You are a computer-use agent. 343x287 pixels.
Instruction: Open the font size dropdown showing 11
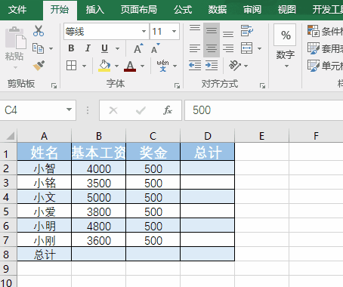[174, 32]
